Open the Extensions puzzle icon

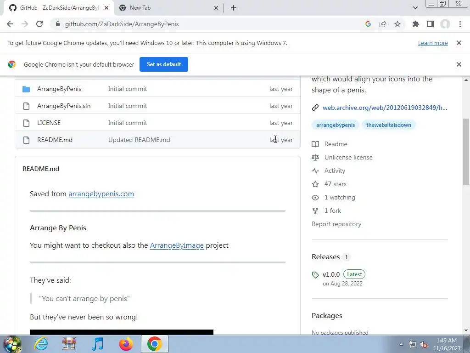[x=416, y=24]
